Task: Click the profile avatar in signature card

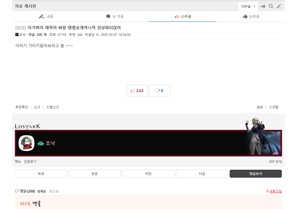Action: click(26, 143)
